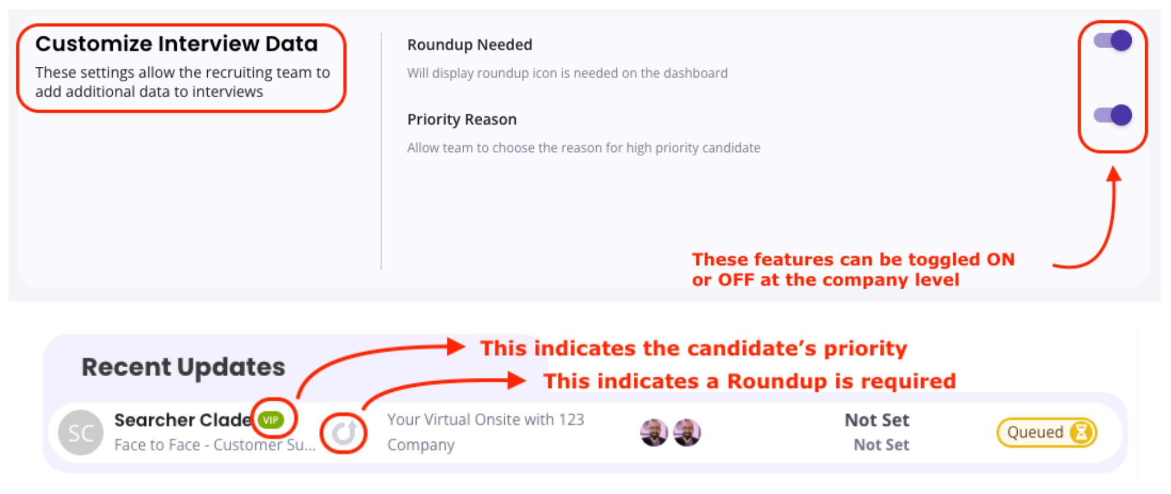The height and width of the screenshot is (494, 1171).
Task: Select the second interviewer avatar photo
Action: click(687, 433)
